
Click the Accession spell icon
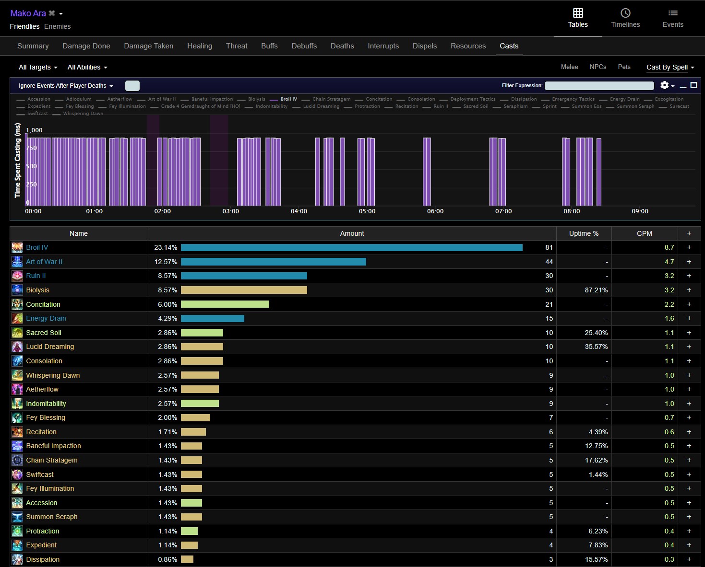[x=17, y=503]
